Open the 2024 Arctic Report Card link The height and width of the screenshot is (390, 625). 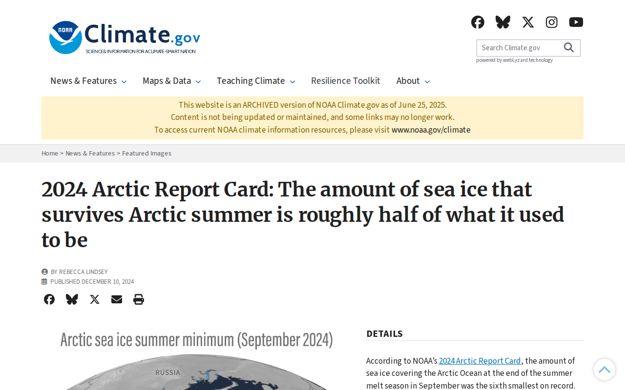click(x=480, y=361)
